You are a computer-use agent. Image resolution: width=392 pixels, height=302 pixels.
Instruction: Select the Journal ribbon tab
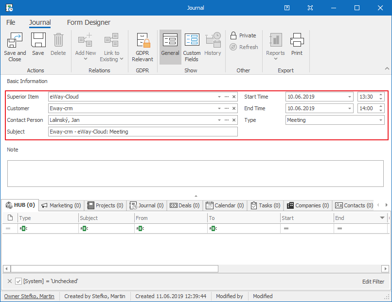click(40, 22)
